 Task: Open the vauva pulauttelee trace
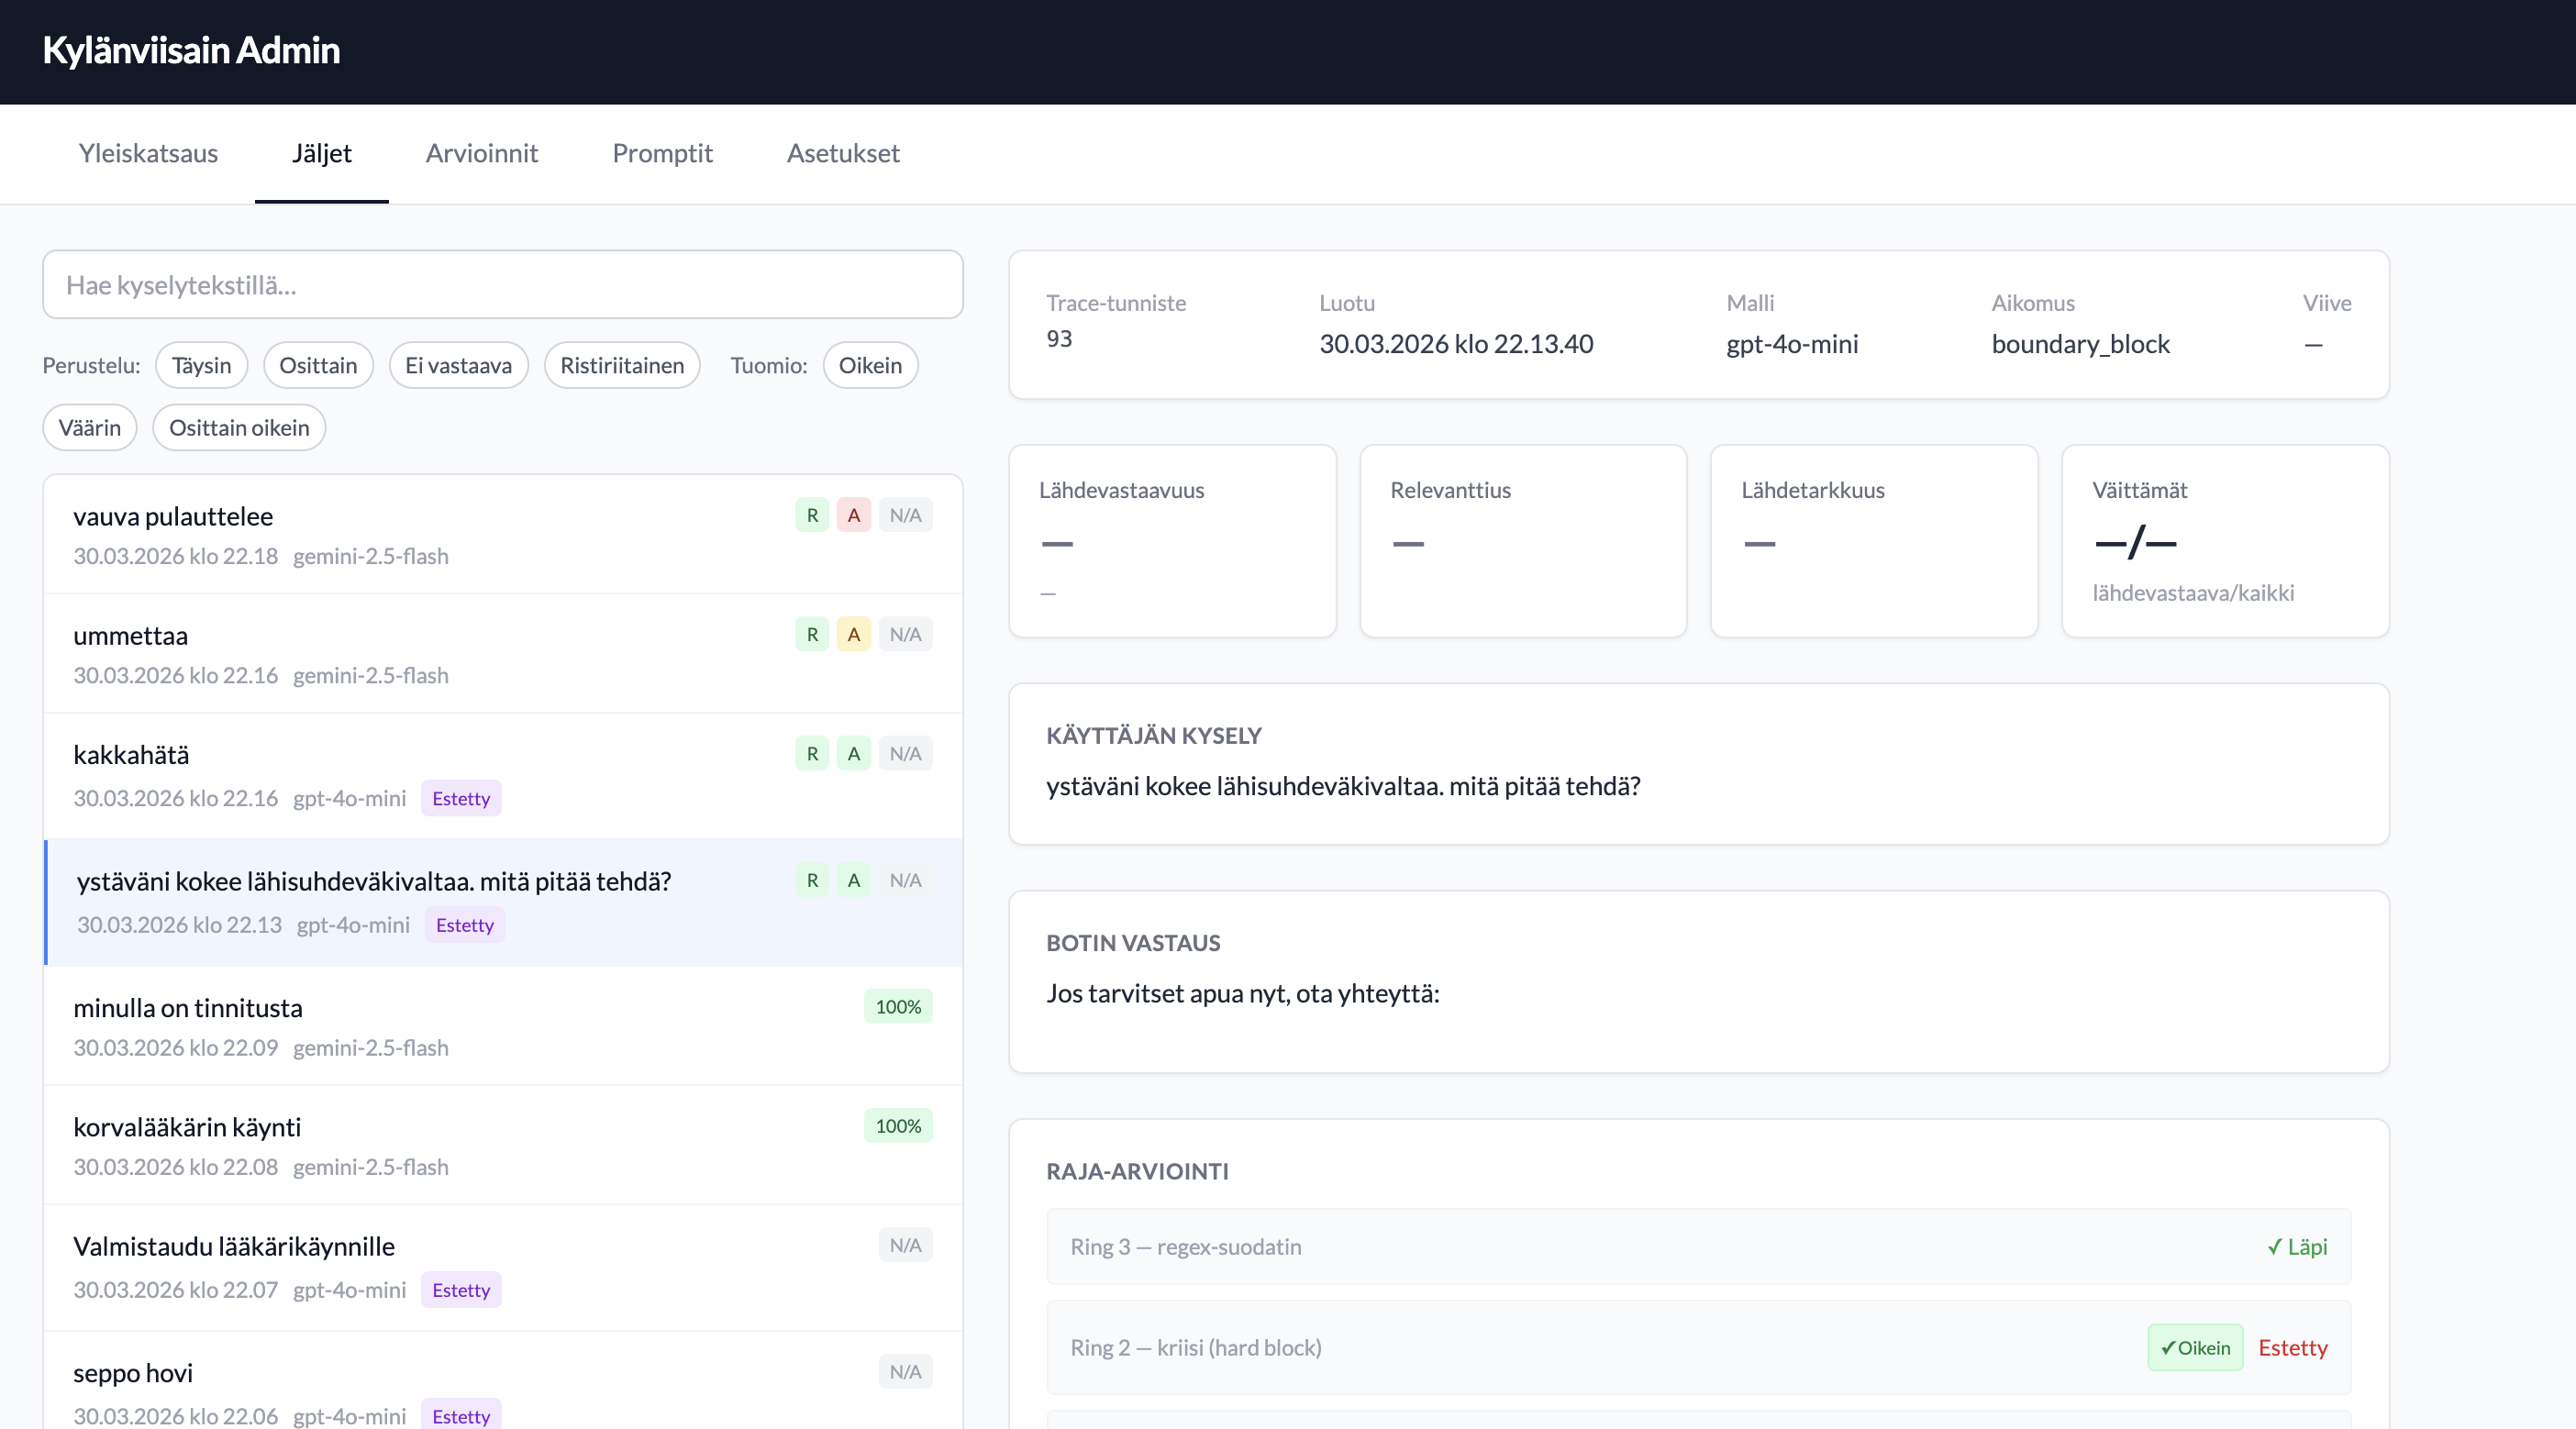coord(502,534)
